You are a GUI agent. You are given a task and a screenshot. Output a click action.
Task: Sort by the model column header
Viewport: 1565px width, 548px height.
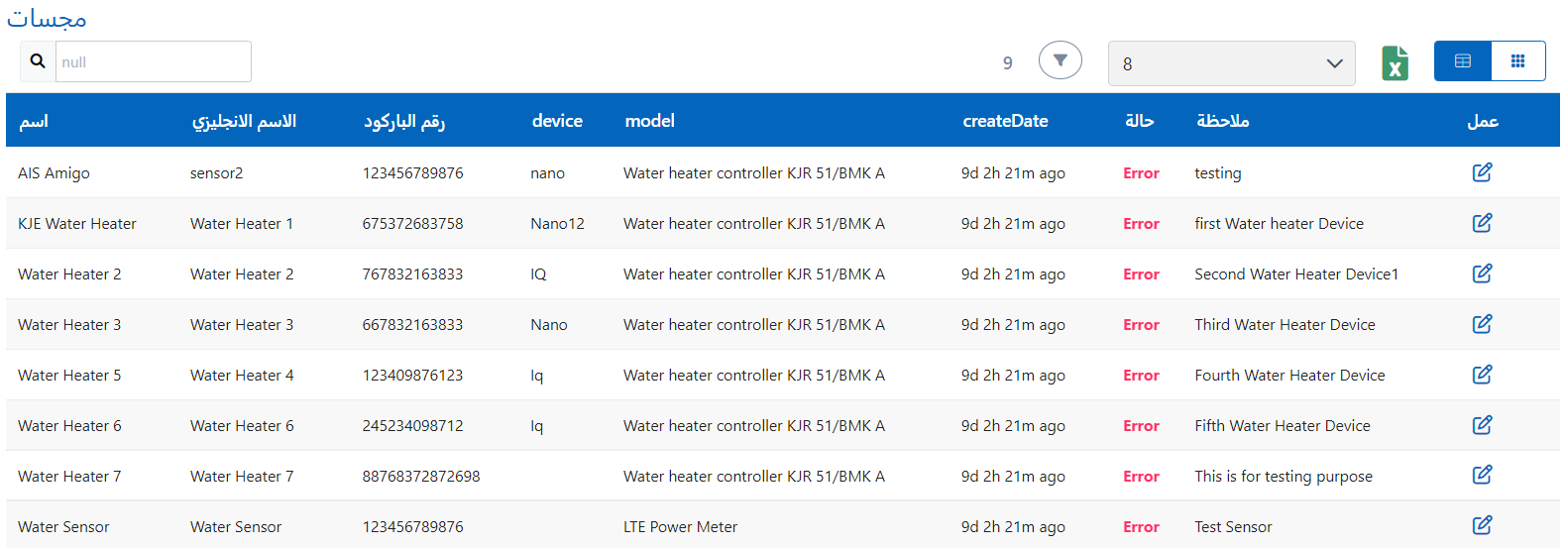pos(649,121)
